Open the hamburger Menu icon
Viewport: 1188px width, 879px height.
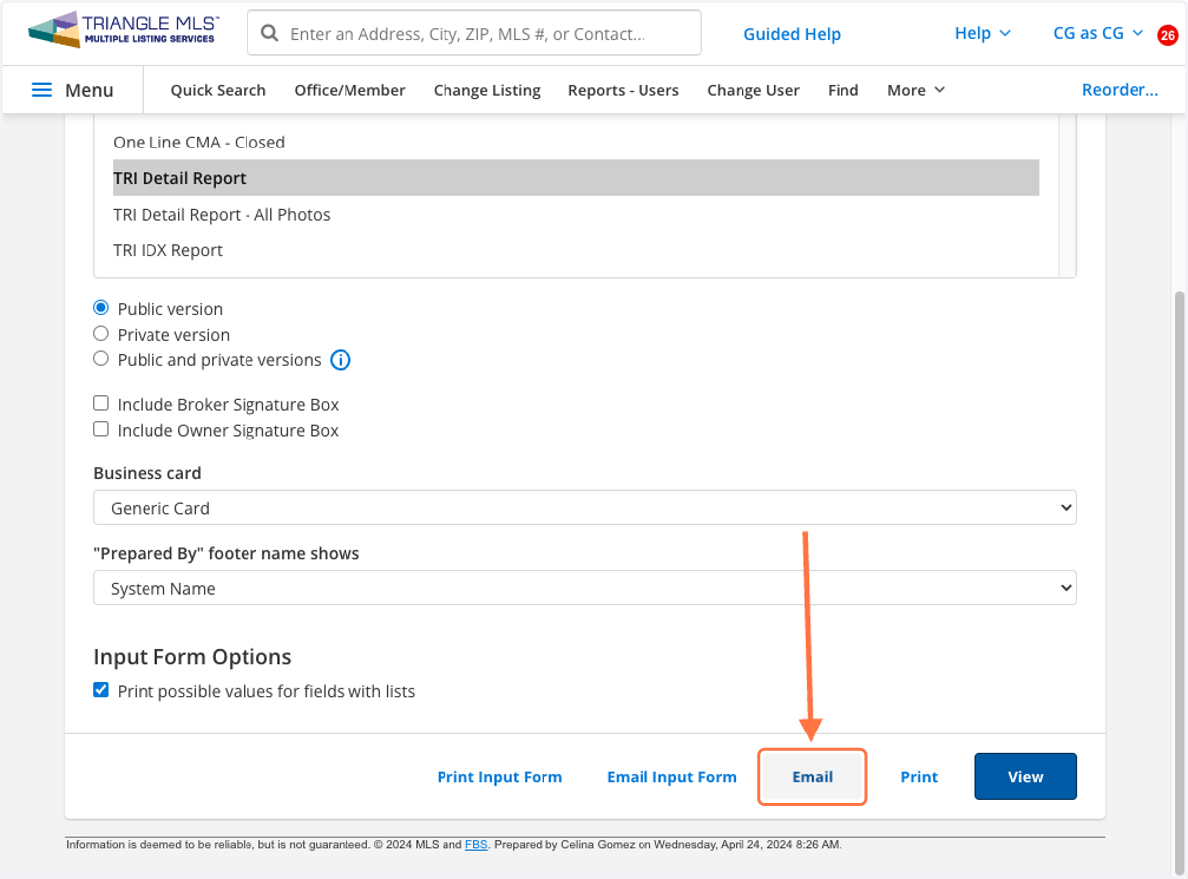point(42,90)
